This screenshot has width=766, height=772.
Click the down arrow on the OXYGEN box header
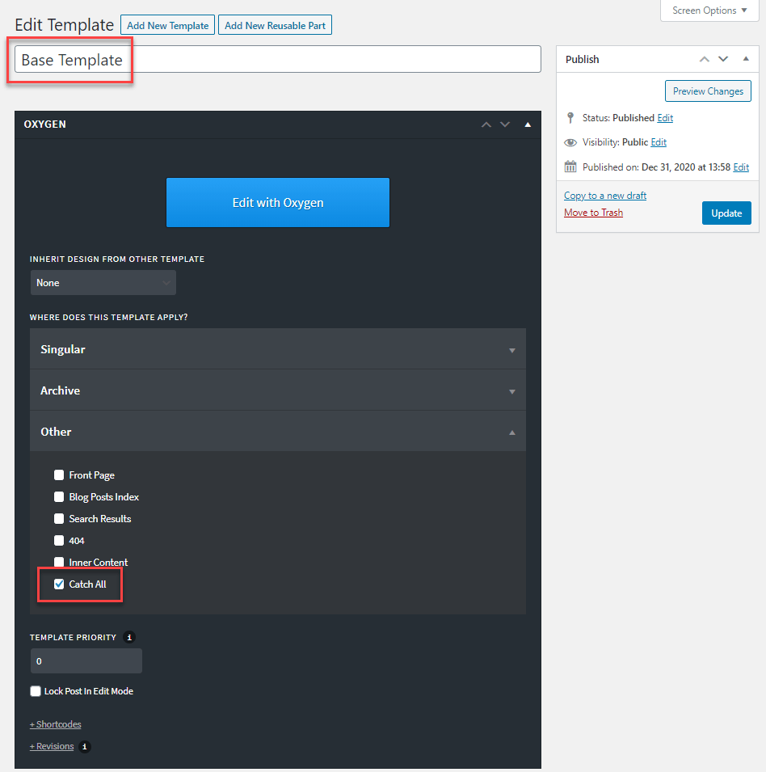505,124
